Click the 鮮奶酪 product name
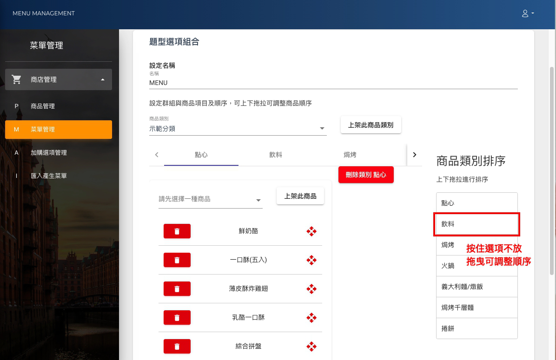The image size is (556, 360). tap(248, 231)
